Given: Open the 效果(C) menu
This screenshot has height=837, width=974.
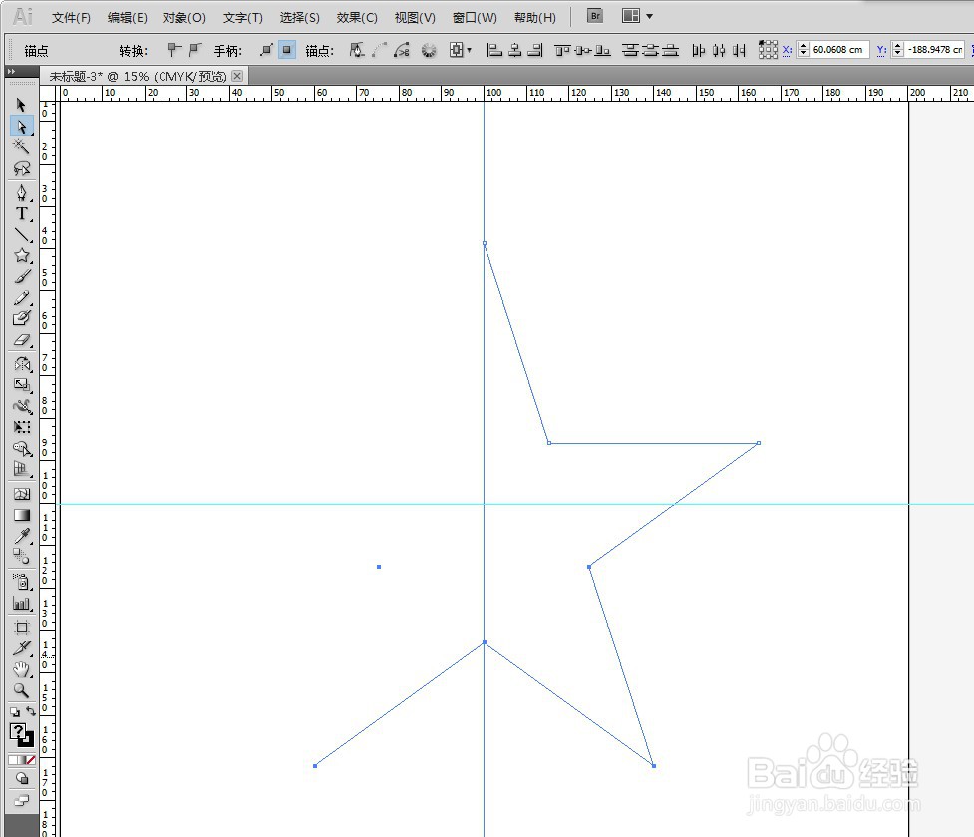Looking at the screenshot, I should point(357,17).
